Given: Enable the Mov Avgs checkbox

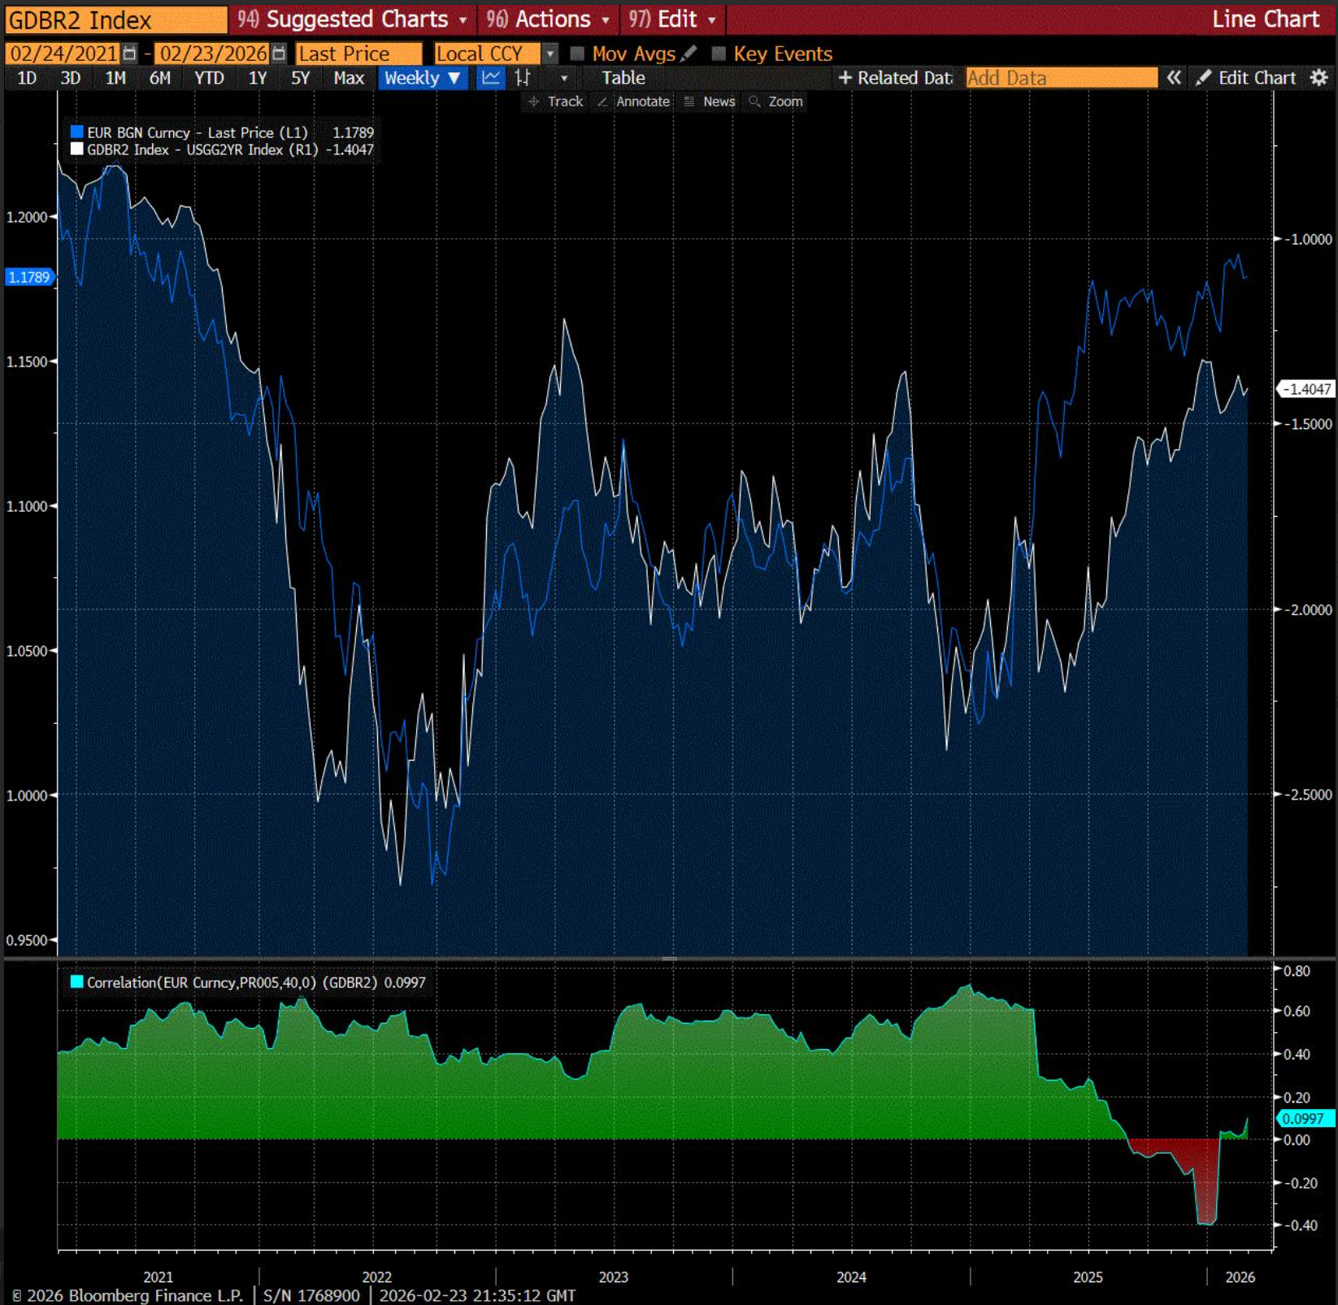Looking at the screenshot, I should click(x=577, y=54).
